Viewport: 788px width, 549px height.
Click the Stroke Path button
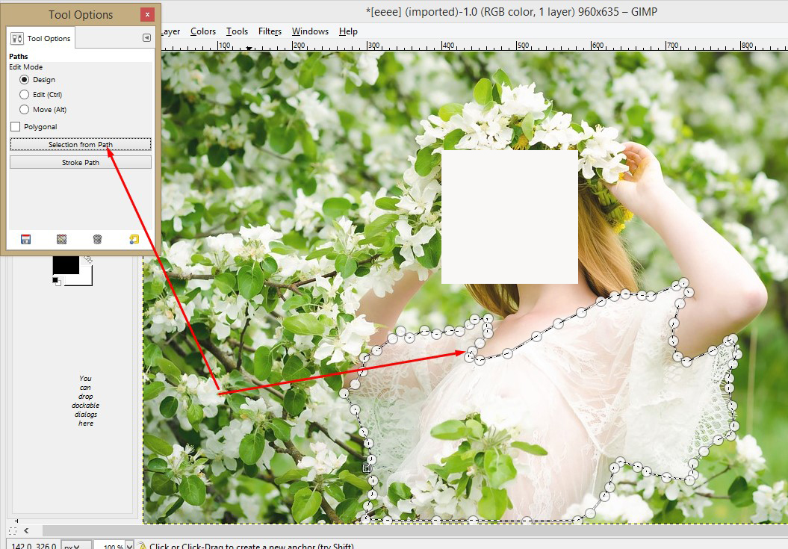pos(81,162)
